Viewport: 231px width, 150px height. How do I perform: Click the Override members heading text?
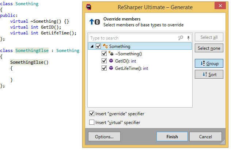pyautogui.click(x=122, y=19)
